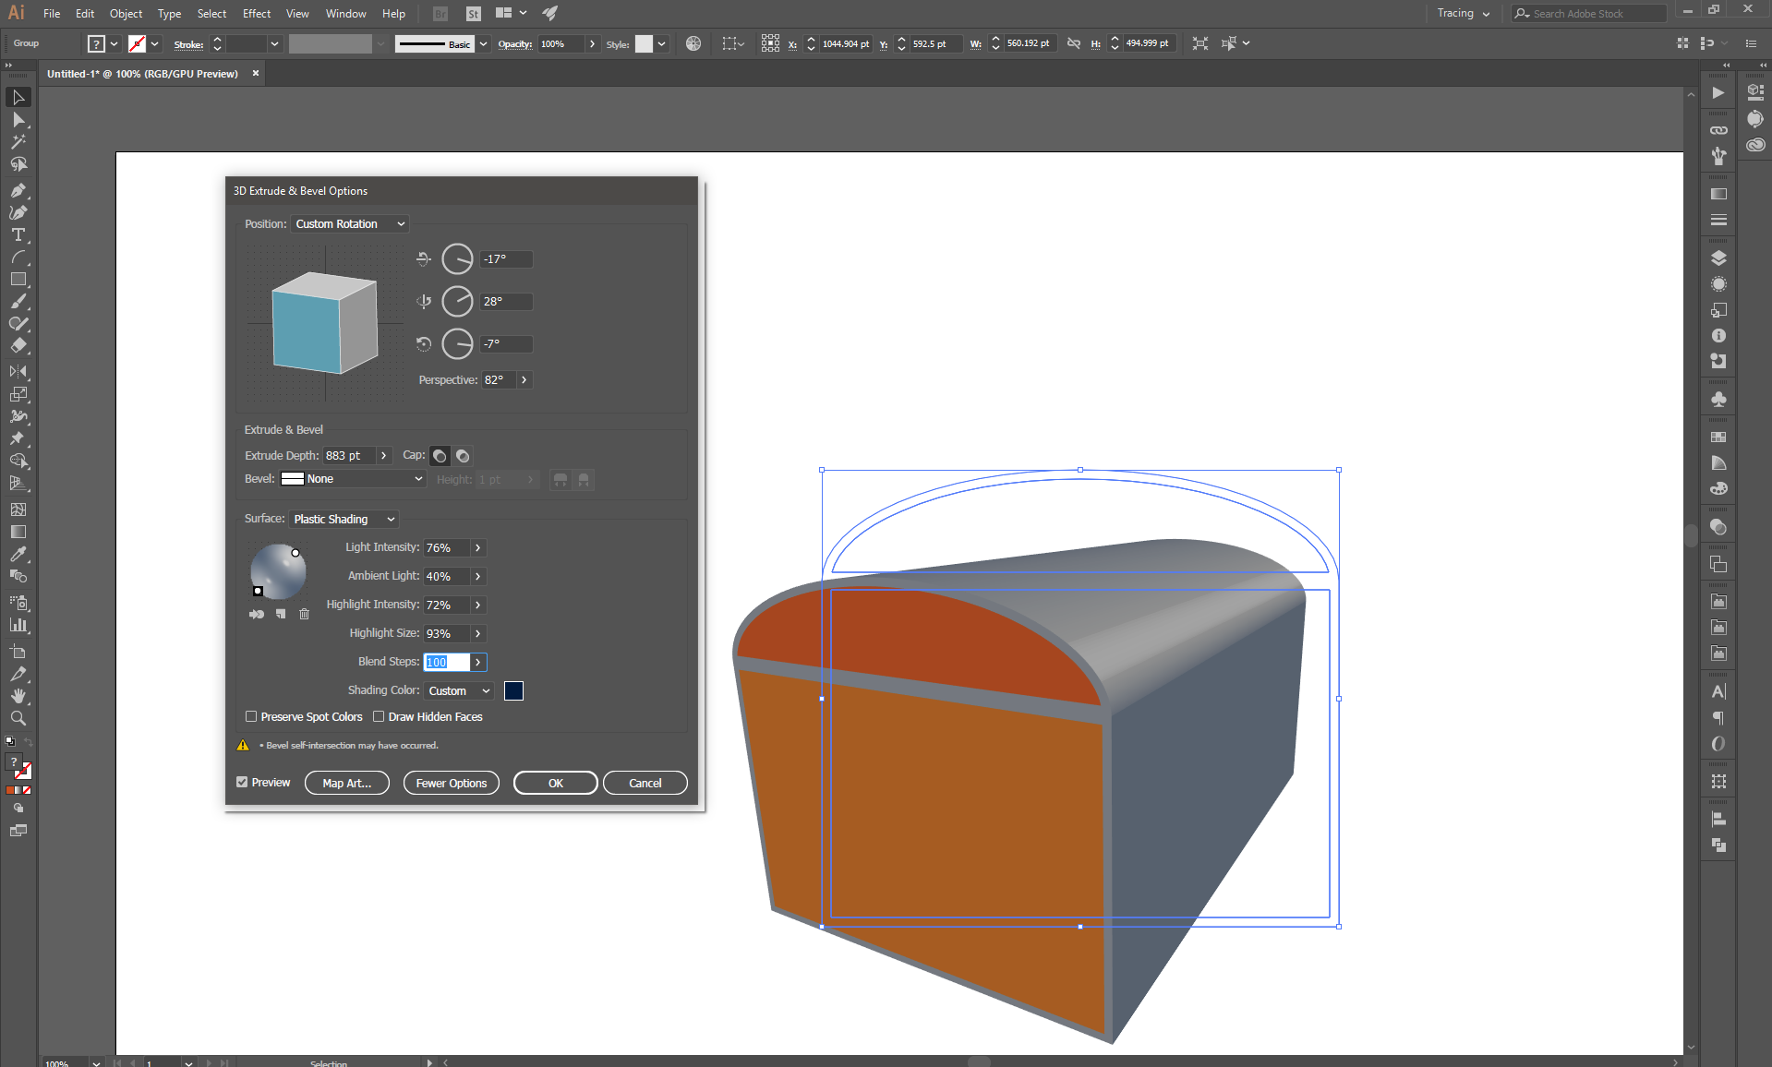Click the Opacity label link

tap(514, 44)
